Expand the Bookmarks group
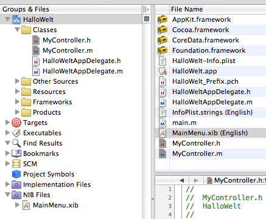This screenshot has width=266, height=219. [x=7, y=153]
